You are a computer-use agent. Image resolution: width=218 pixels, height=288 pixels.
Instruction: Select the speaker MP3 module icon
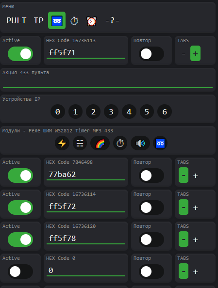click(140, 143)
